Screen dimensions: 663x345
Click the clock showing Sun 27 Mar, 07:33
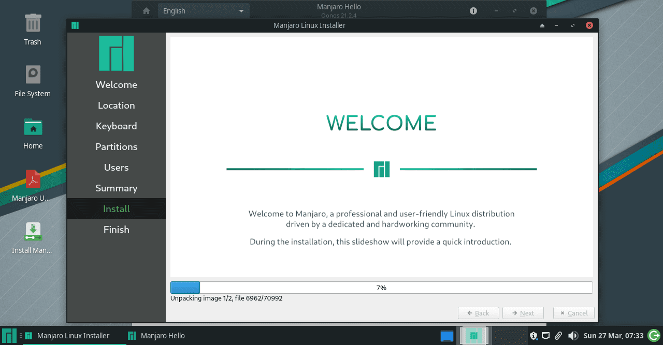click(x=613, y=336)
